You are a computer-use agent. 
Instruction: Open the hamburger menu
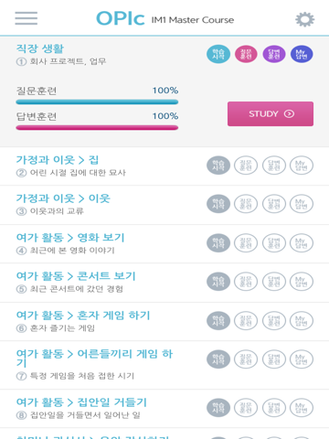27,18
